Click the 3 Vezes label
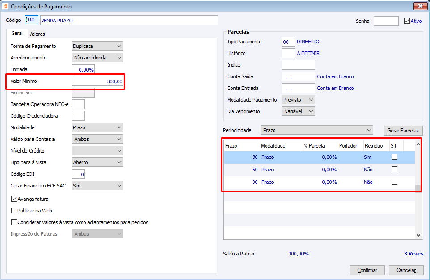The height and width of the screenshot is (280, 430). coord(413,254)
